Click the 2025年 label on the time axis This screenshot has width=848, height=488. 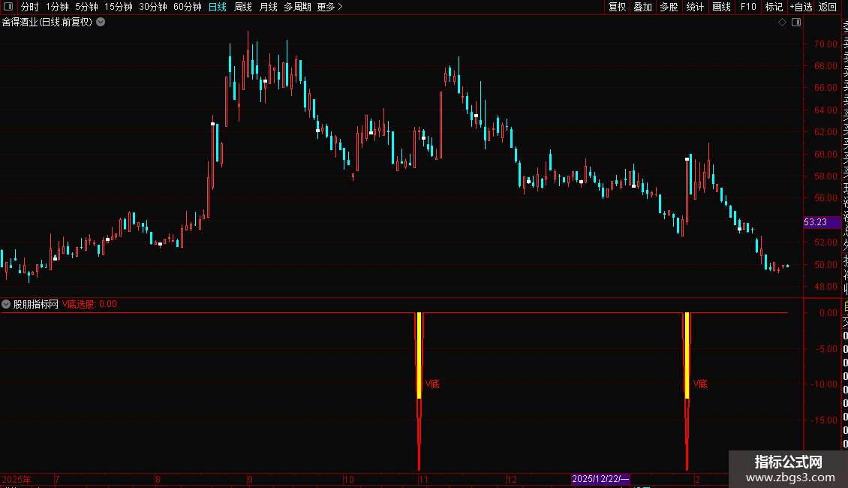[17, 479]
